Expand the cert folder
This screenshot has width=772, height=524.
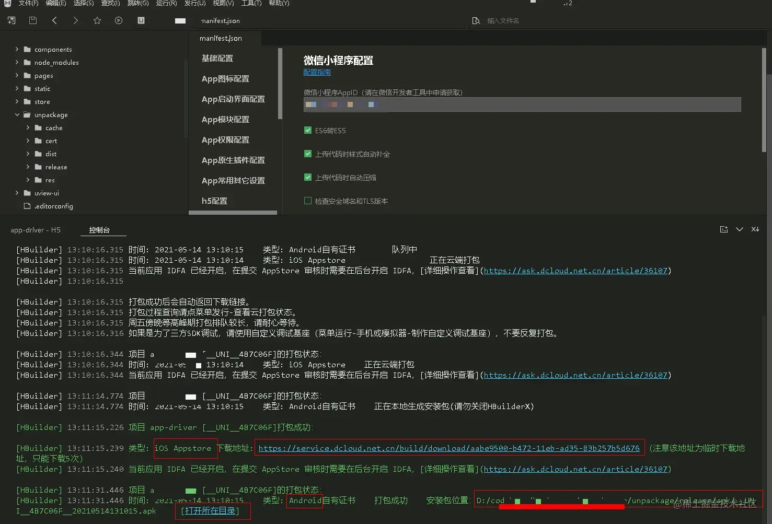[x=28, y=141]
